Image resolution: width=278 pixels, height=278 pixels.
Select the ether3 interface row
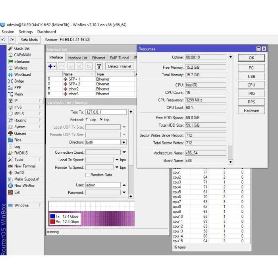(91, 94)
